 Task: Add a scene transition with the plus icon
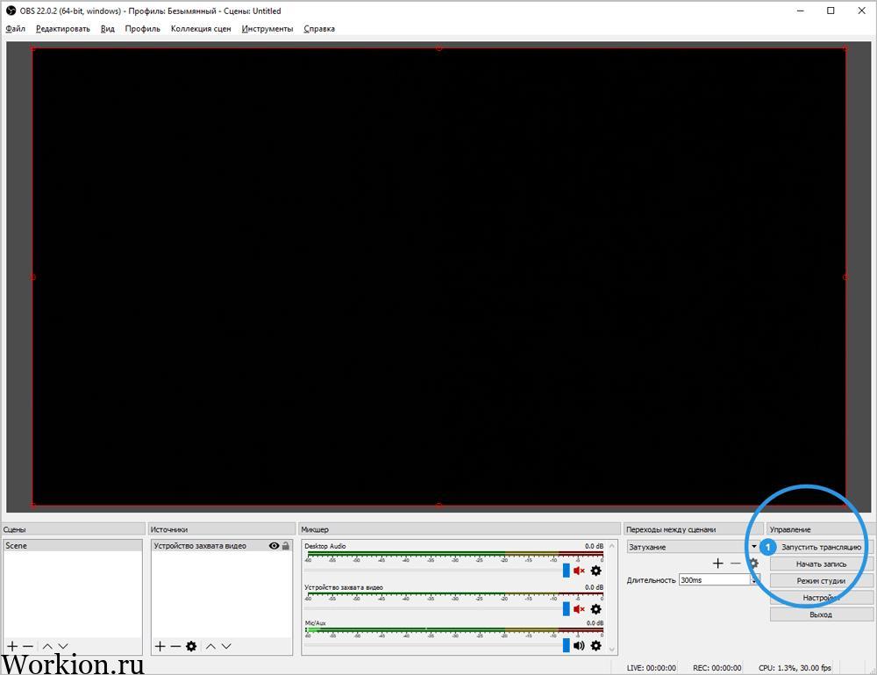point(718,564)
